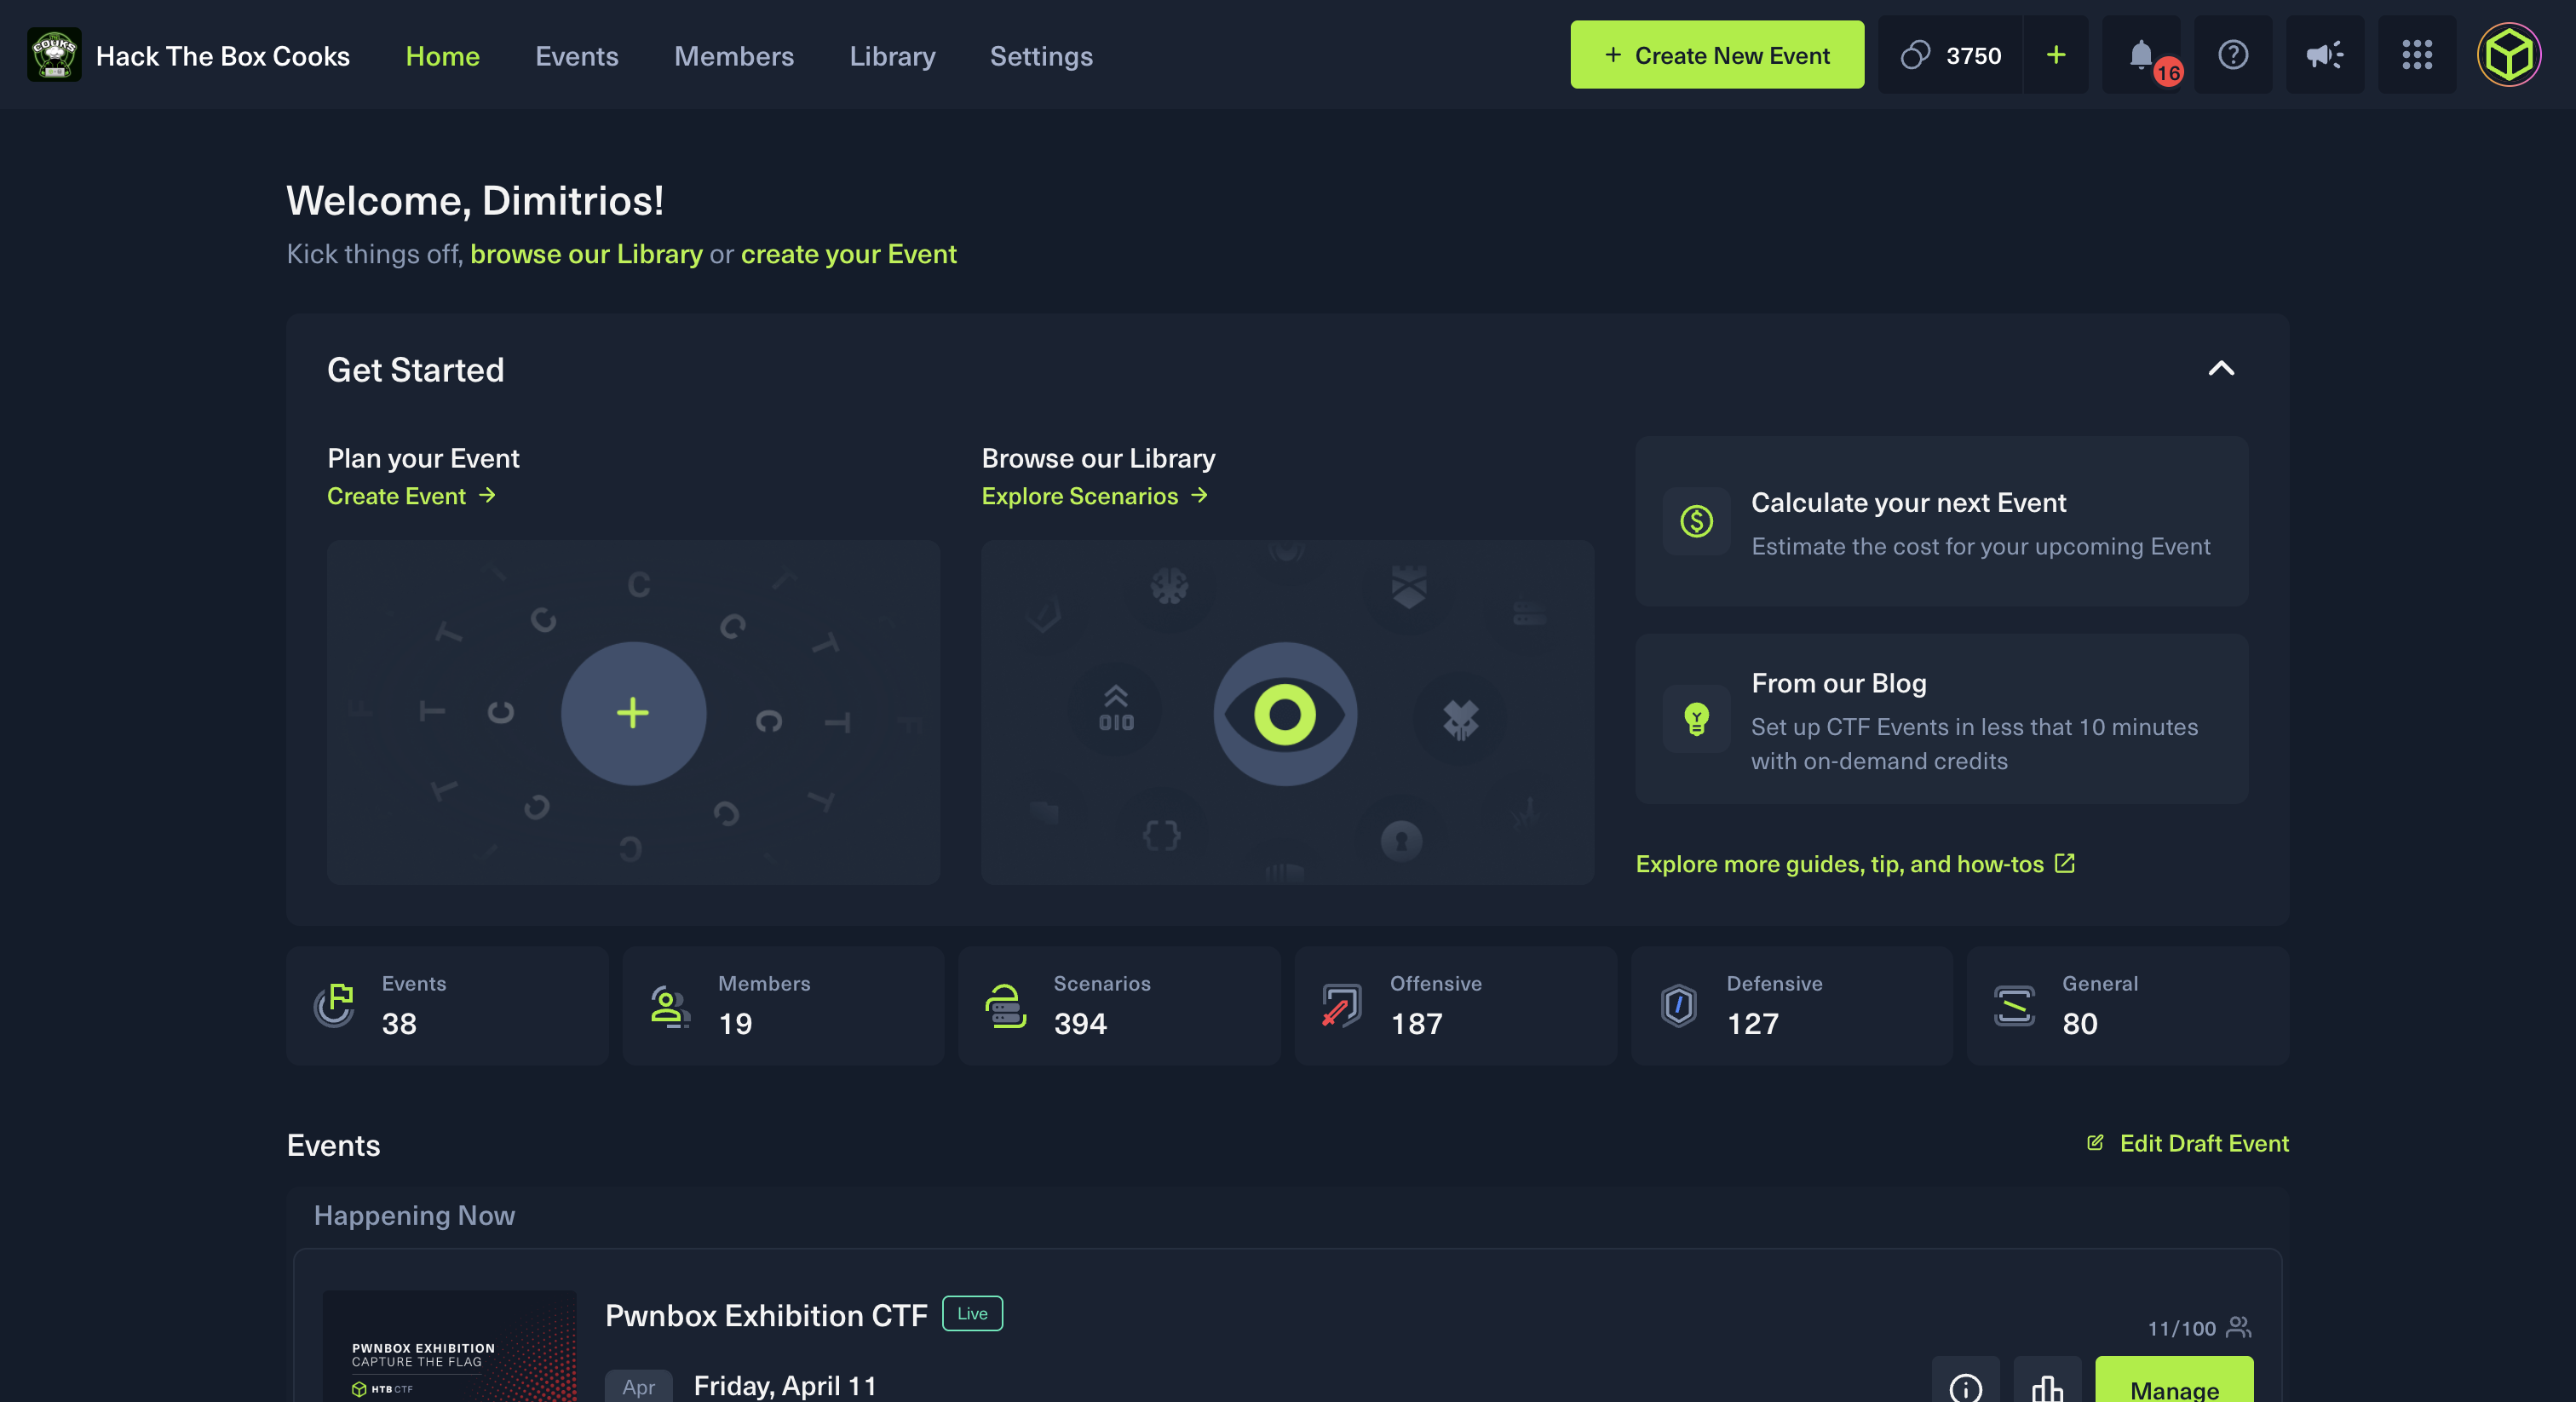
Task: Follow the browse our Library link
Action: 586,253
